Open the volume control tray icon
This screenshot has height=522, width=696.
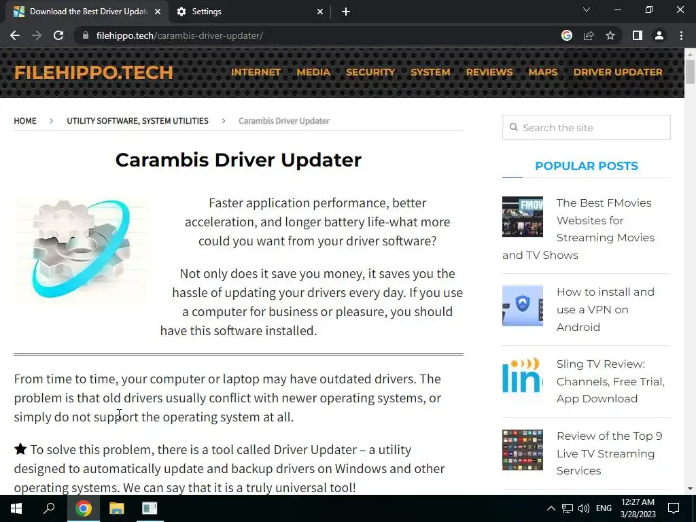(584, 508)
